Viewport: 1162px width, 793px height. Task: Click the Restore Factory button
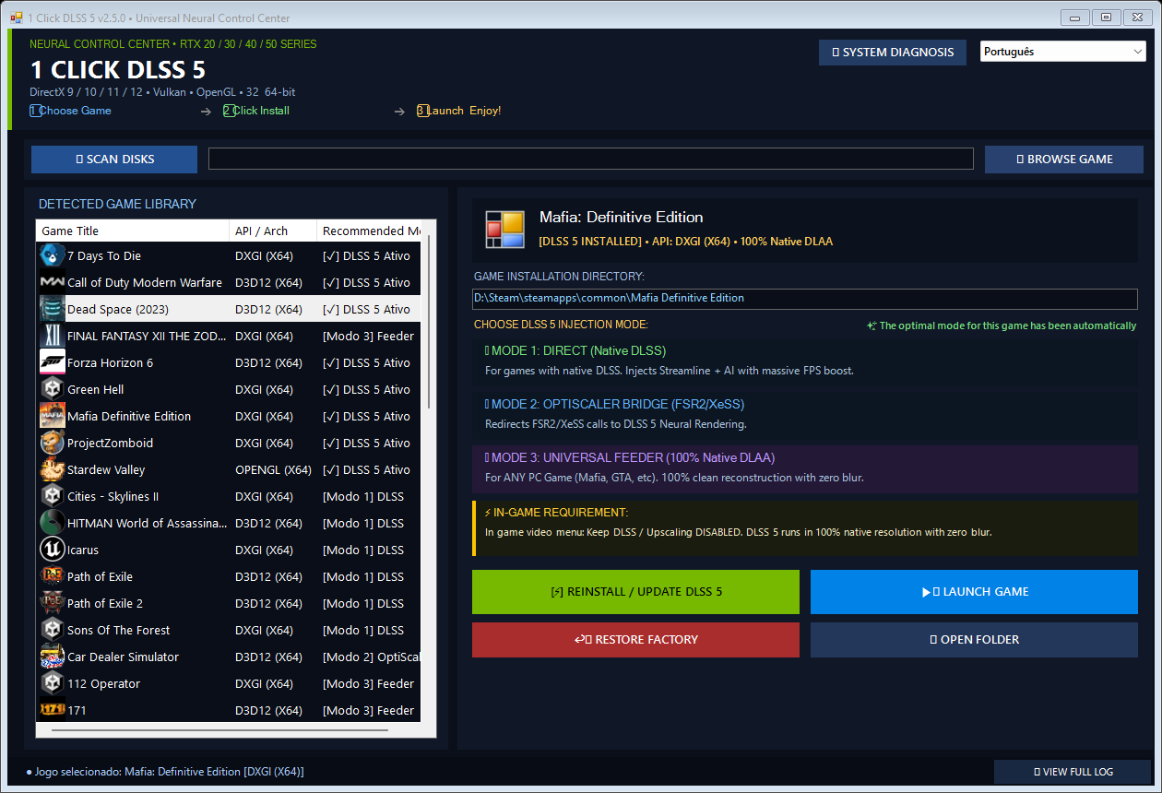[x=635, y=640]
